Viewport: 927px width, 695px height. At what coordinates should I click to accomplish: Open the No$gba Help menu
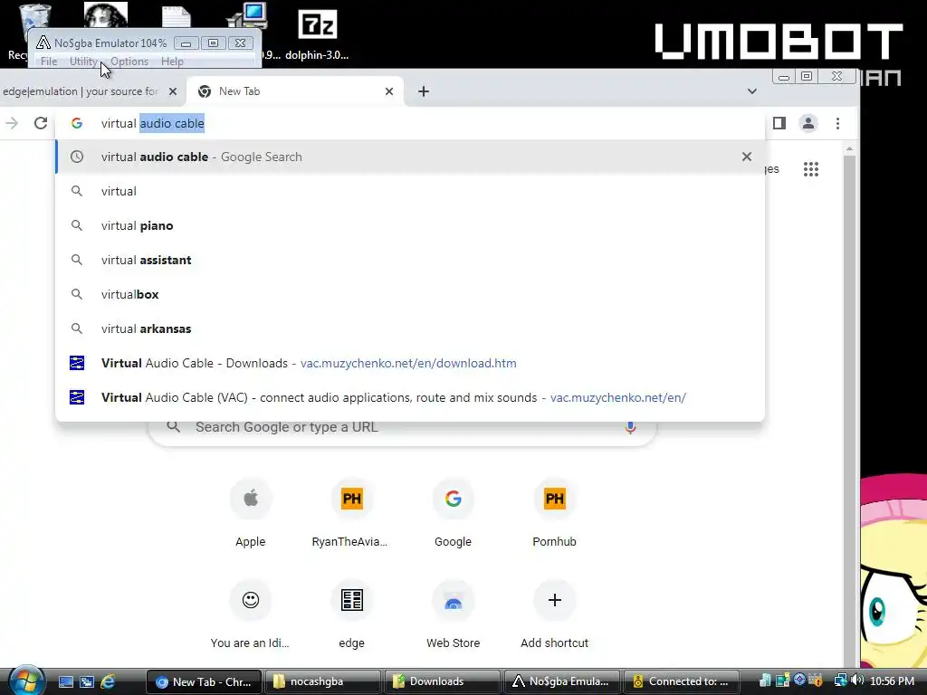coord(172,61)
